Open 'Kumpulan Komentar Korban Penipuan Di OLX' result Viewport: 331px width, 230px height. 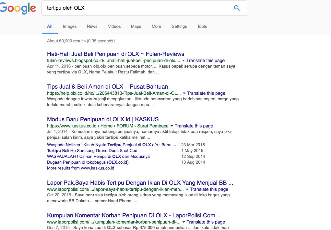click(134, 215)
